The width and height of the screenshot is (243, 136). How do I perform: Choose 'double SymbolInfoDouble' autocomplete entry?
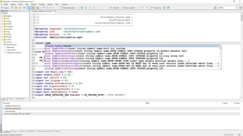pos(132,53)
